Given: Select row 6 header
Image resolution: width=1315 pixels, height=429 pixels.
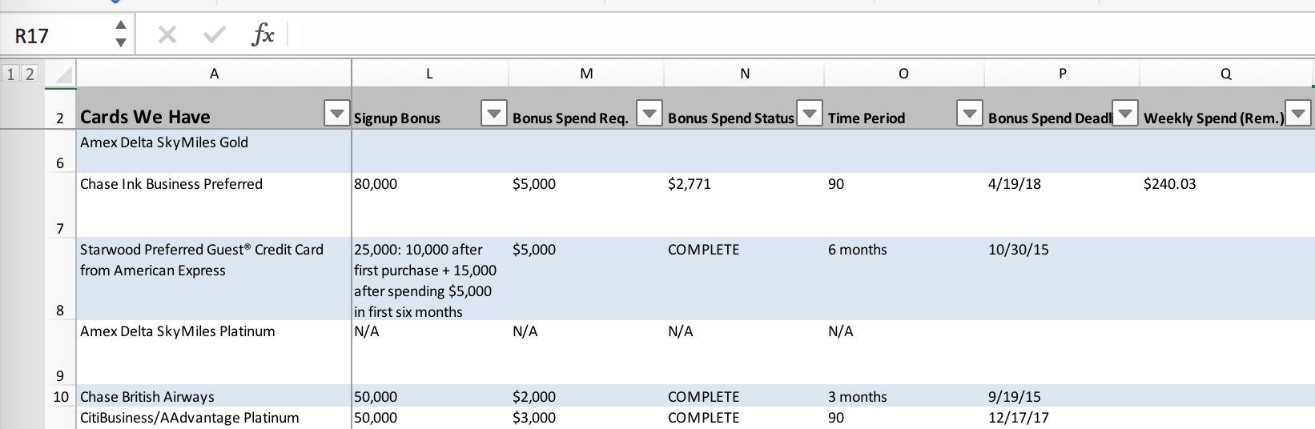Looking at the screenshot, I should point(61,151).
